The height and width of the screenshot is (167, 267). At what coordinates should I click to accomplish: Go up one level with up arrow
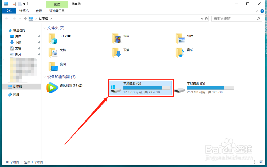25,19
